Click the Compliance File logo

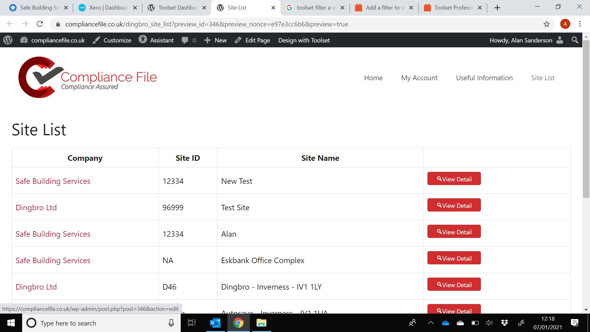(x=88, y=77)
